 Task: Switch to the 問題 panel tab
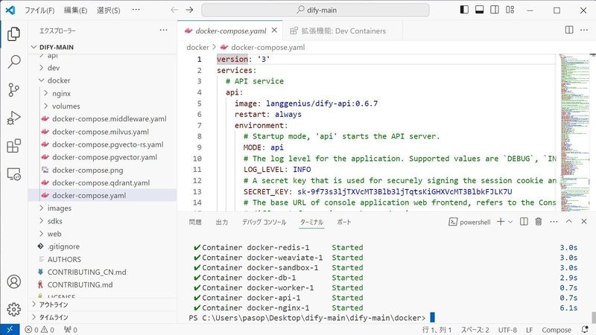click(x=195, y=222)
